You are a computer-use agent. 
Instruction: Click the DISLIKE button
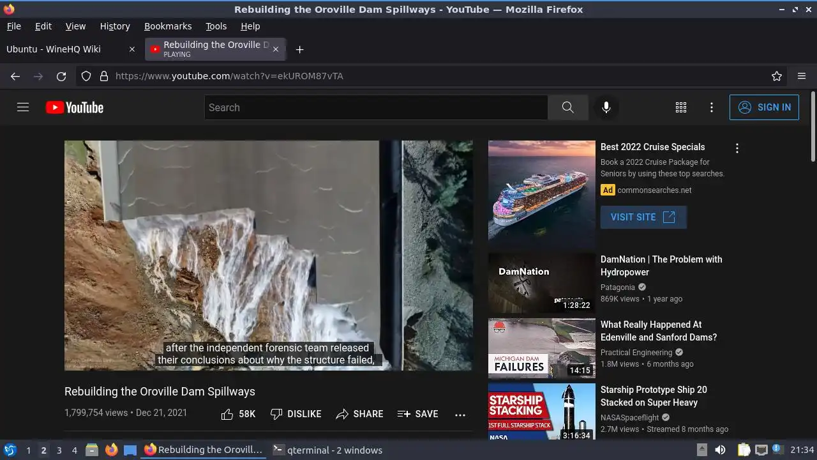pyautogui.click(x=296, y=414)
